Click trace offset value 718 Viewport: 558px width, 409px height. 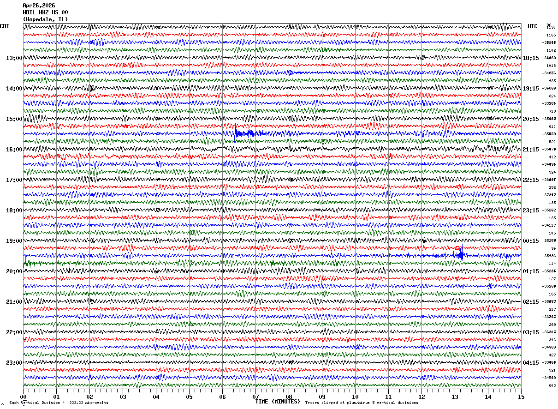(552, 111)
